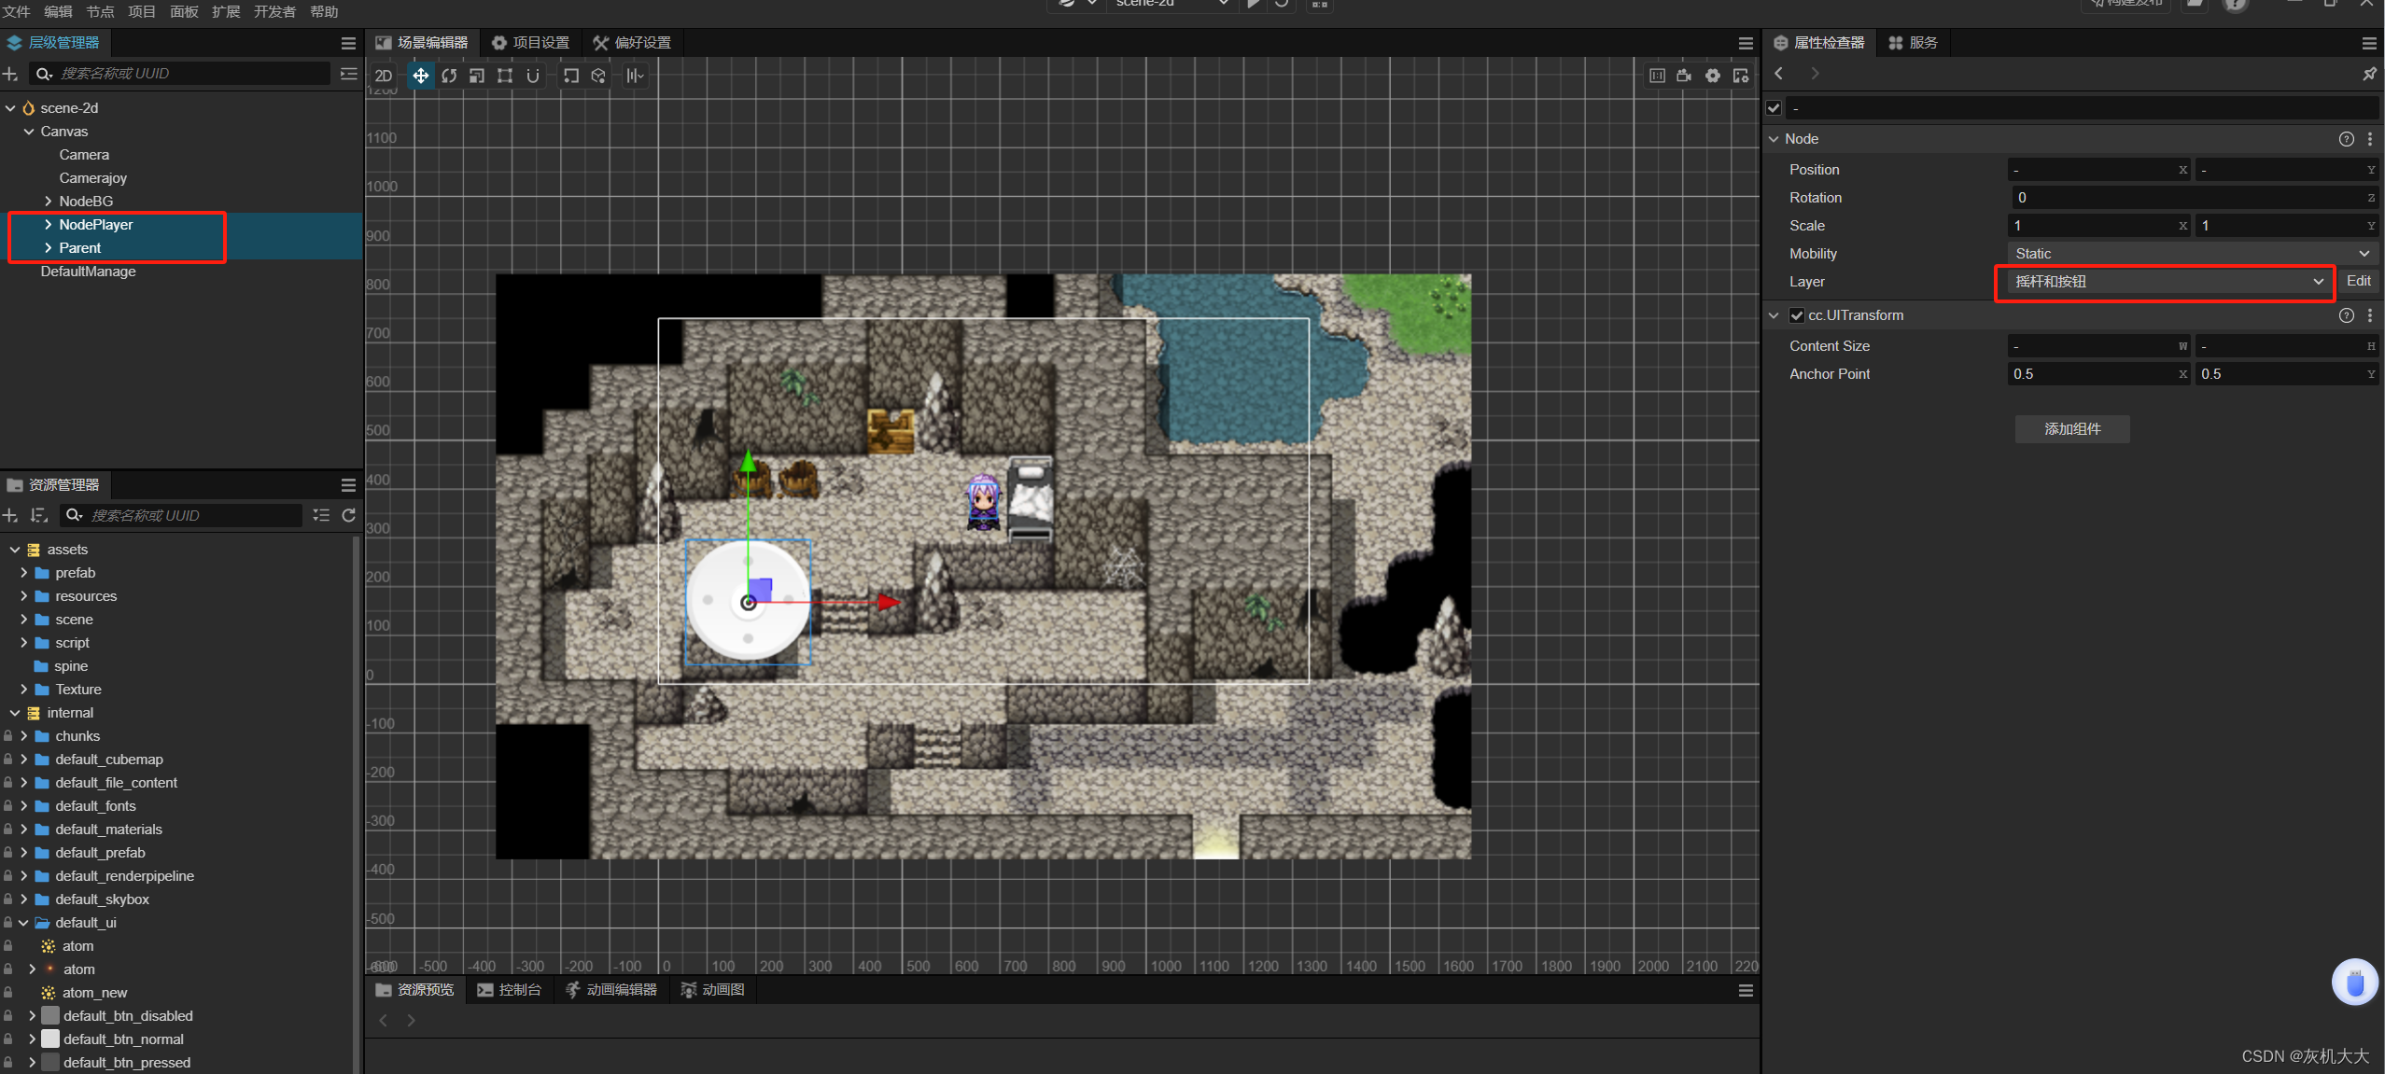Select the Camerajoy node
Image resolution: width=2385 pixels, height=1074 pixels.
click(x=93, y=178)
